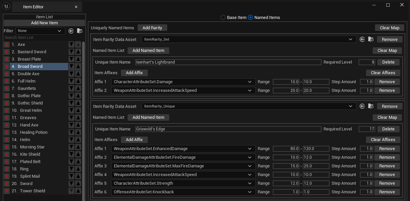The width and height of the screenshot is (410, 201).
Task: Delete Gothic Plate with red X
Action: (x=7, y=96)
